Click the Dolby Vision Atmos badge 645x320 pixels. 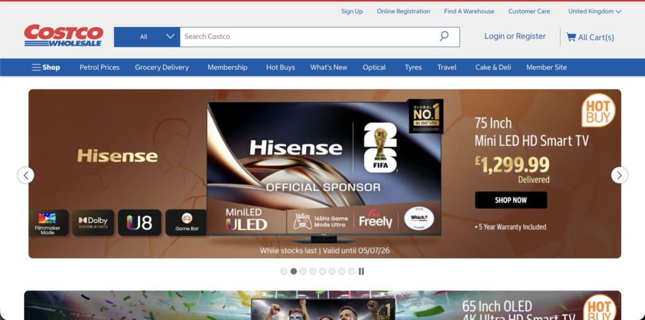pos(93,223)
